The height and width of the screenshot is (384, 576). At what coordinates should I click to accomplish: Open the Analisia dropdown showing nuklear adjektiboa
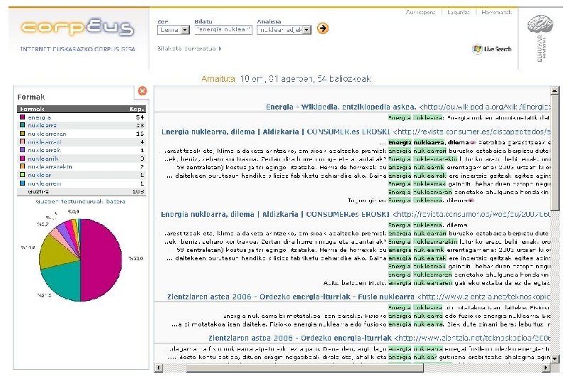pyautogui.click(x=284, y=30)
